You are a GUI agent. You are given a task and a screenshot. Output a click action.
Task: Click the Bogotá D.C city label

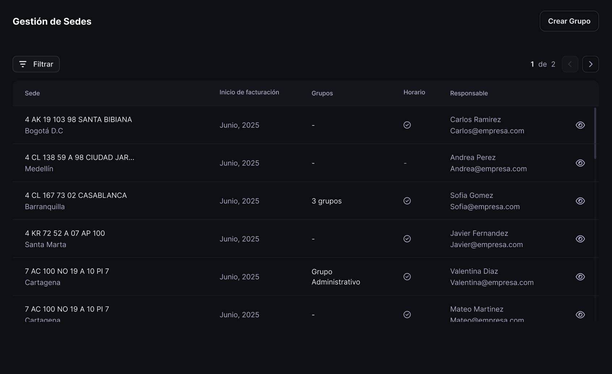(44, 131)
